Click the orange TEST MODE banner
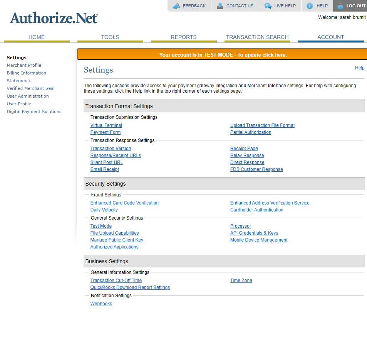 tap(223, 55)
